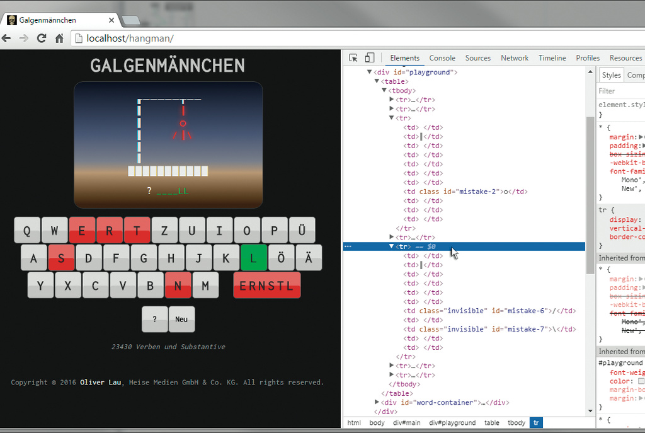
Task: Click the K letter key
Action: click(x=226, y=258)
